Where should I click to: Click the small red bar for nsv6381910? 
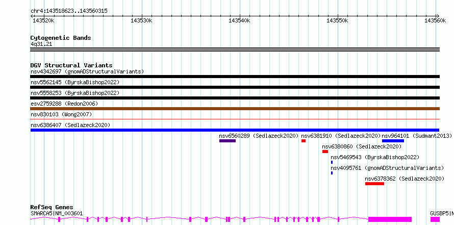(304, 141)
